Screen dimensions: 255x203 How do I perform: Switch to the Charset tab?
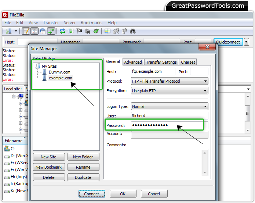(x=188, y=62)
